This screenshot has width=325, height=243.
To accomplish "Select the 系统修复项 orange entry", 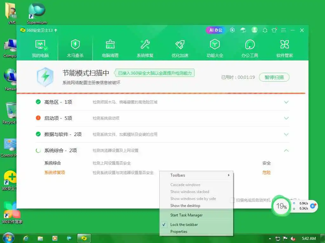I will [x=55, y=172].
